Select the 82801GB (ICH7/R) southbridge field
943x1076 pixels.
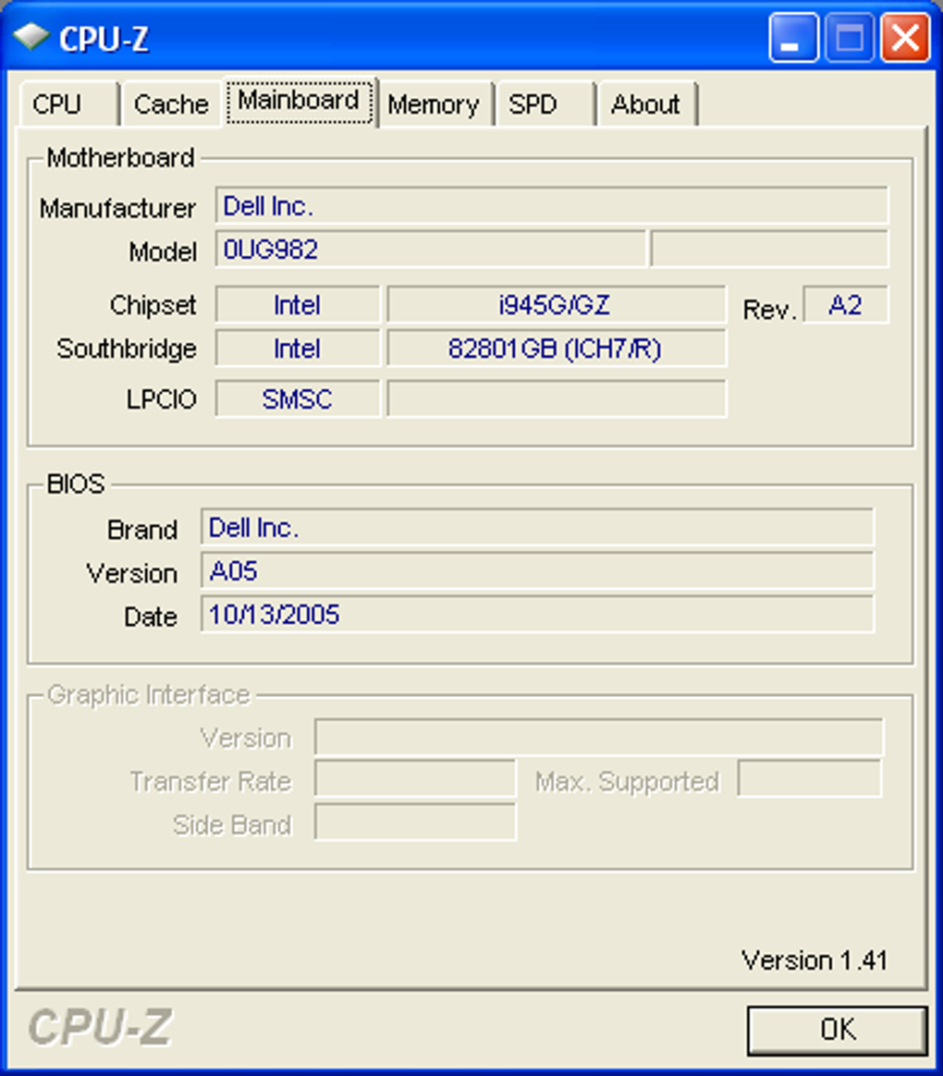pyautogui.click(x=556, y=348)
